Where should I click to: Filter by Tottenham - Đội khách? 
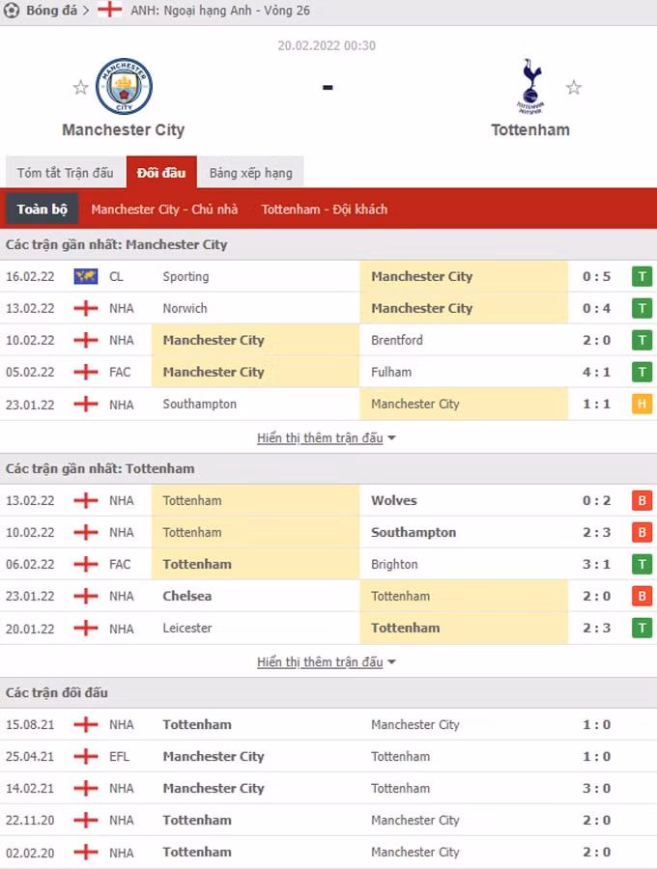[x=325, y=210]
